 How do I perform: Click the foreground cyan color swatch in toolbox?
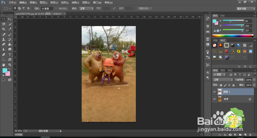pyautogui.click(x=5, y=70)
